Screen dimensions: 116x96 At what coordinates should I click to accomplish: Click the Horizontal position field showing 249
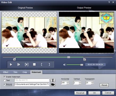[64, 83]
